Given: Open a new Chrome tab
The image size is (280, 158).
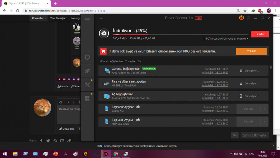Looking at the screenshot, I should click(55, 3).
